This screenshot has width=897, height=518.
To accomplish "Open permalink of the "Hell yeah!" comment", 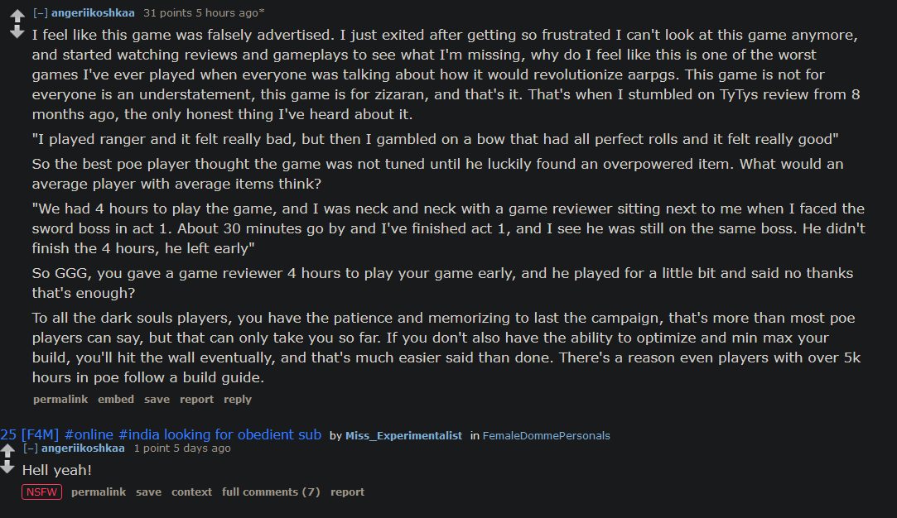I will click(99, 492).
